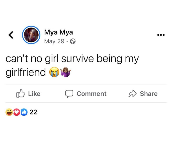Click the curved arrow share icon
This screenshot has width=172, height=150.
tap(132, 94)
